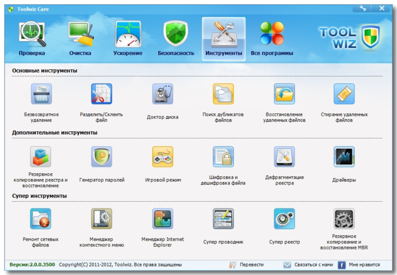The image size is (397, 275).
Task: Open settings via wrench title-bar button
Action: pyautogui.click(x=362, y=9)
